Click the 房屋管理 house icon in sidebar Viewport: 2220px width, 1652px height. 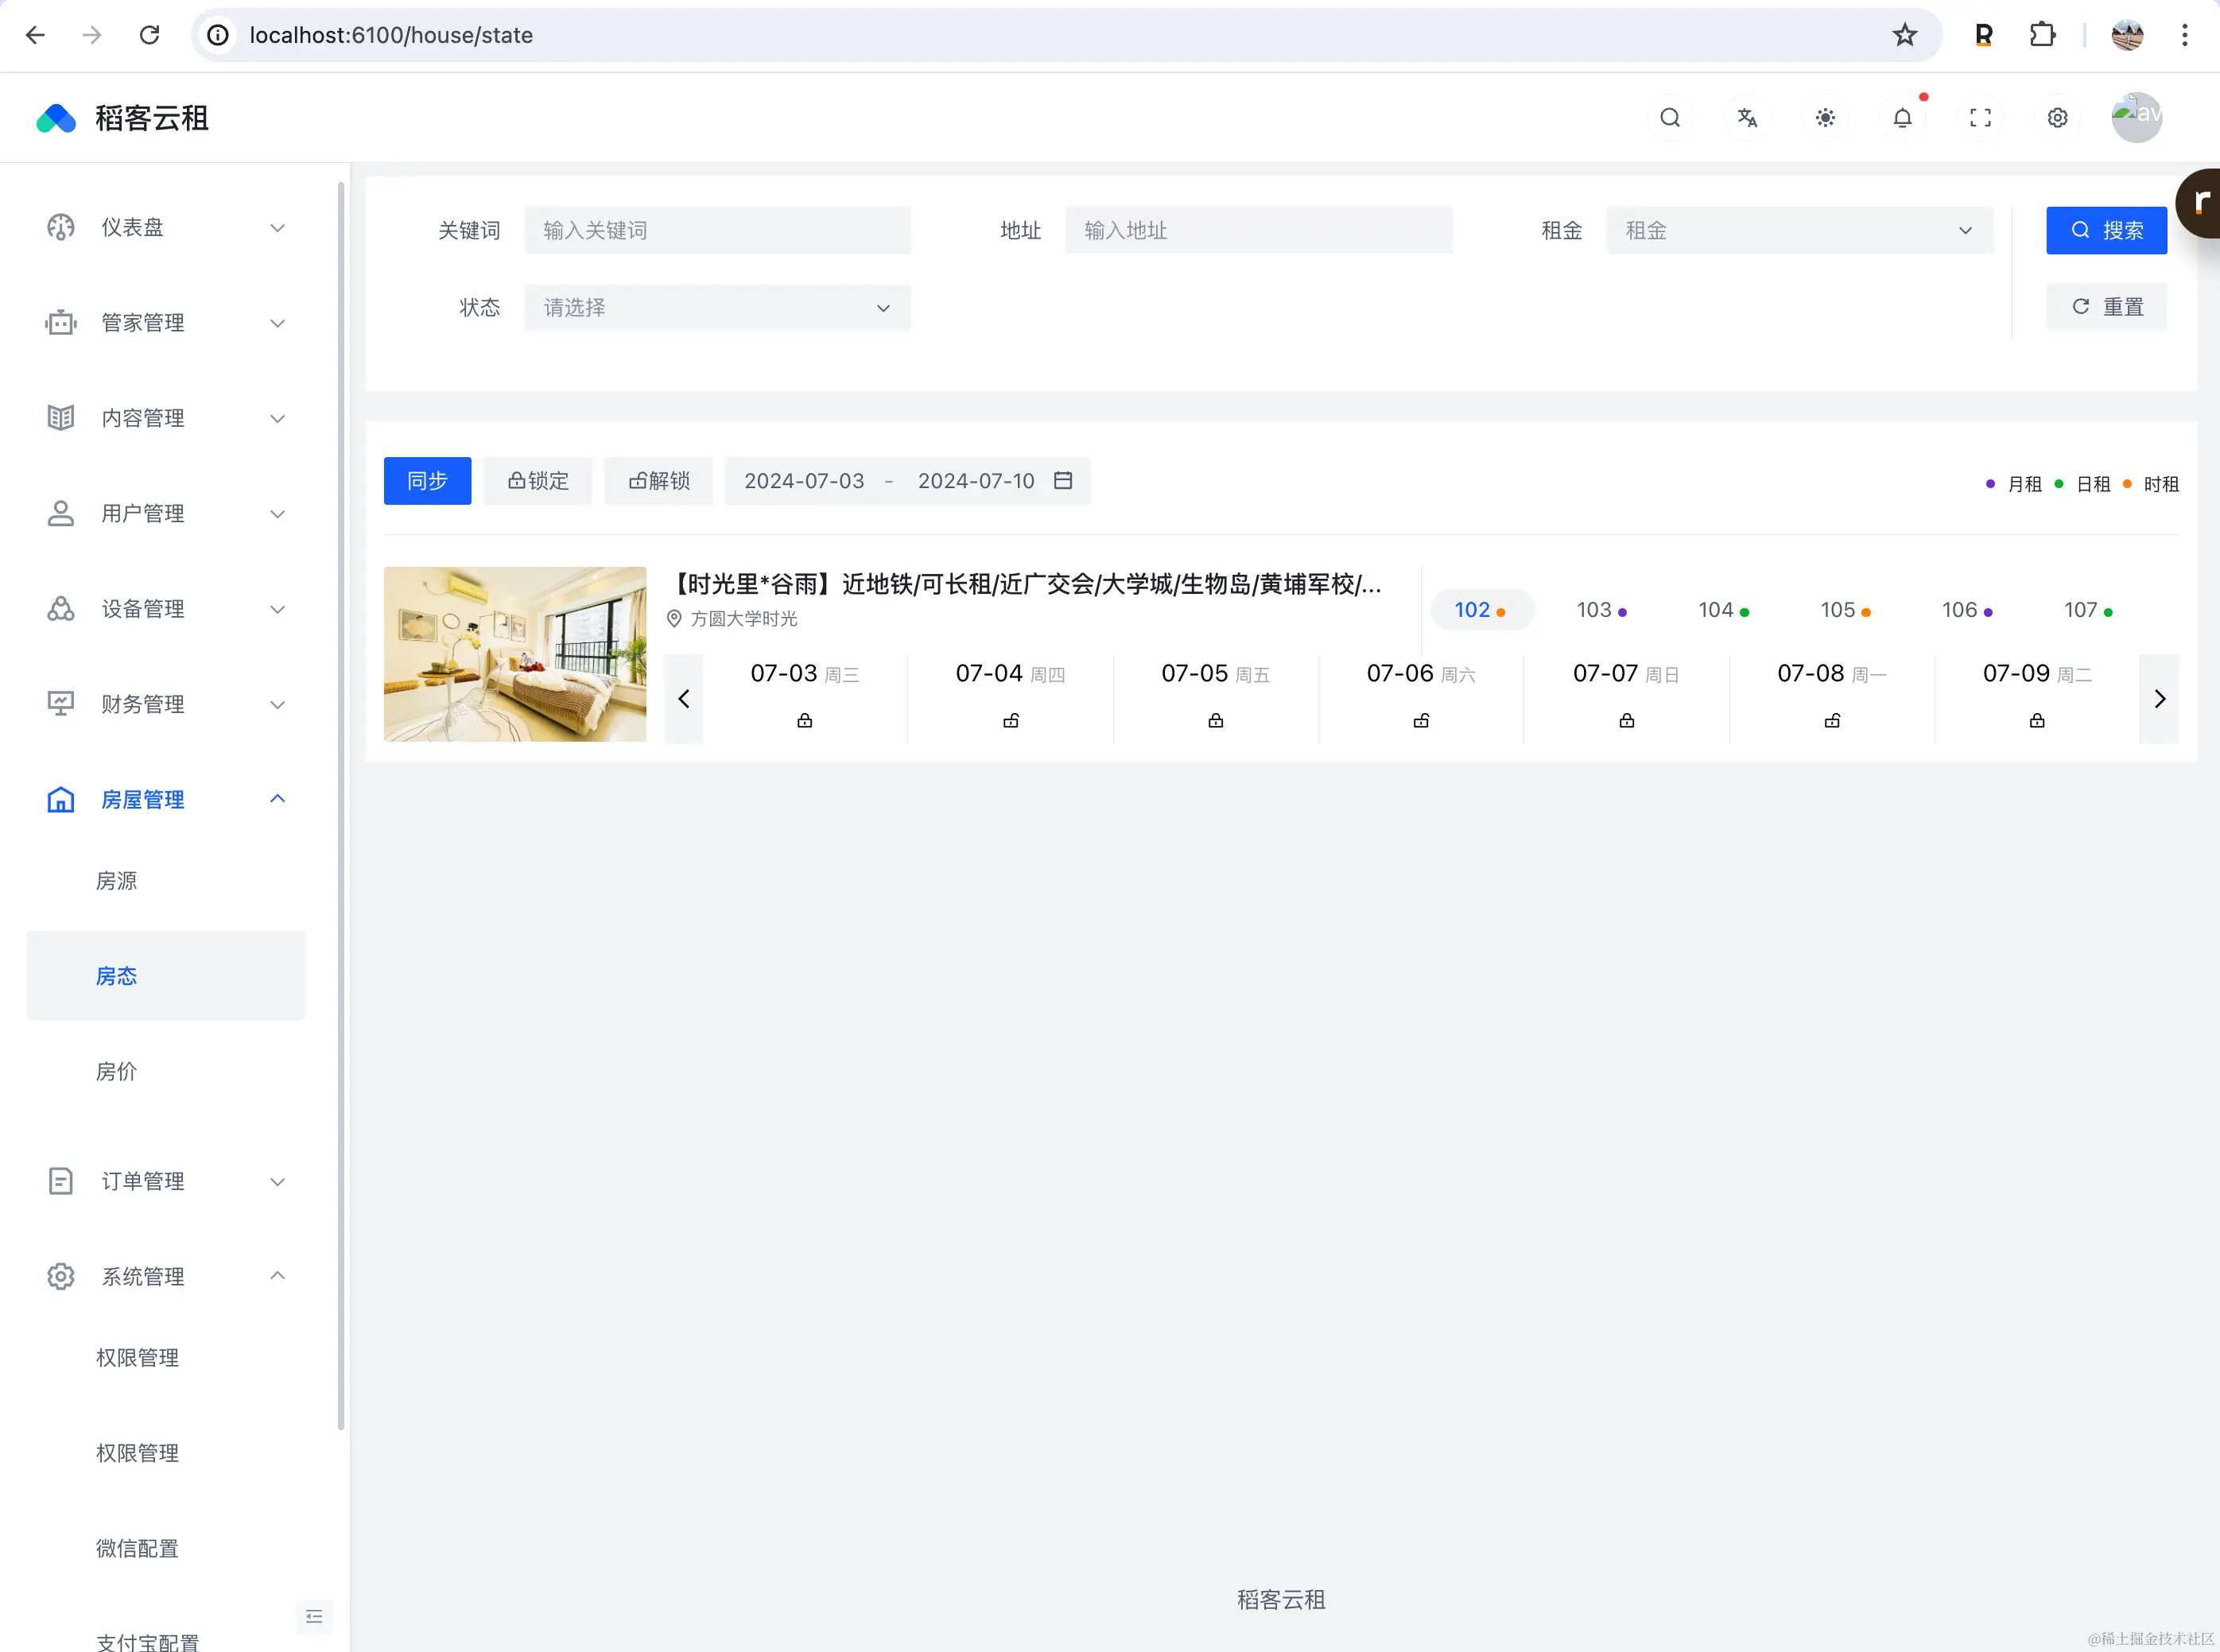point(60,799)
